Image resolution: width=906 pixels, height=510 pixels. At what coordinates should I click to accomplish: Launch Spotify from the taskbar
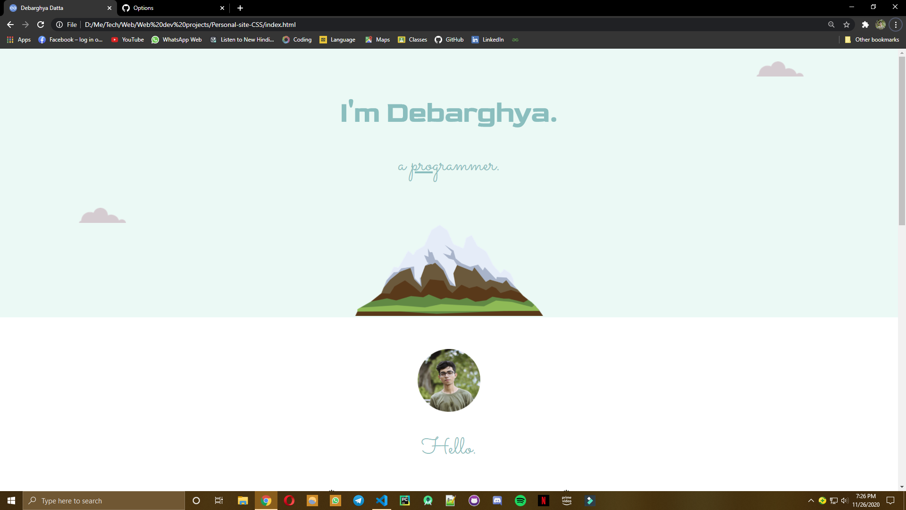pyautogui.click(x=520, y=500)
